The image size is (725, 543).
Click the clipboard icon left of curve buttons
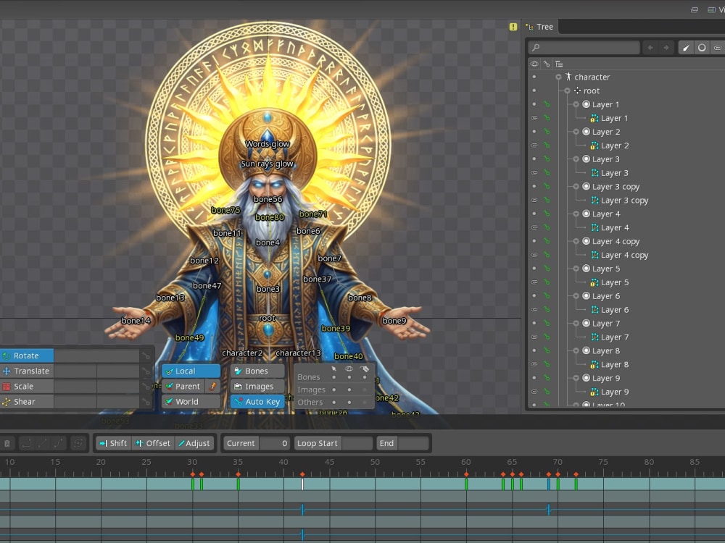[7, 443]
